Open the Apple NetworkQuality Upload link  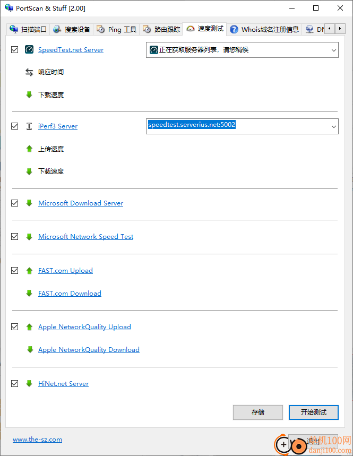click(84, 327)
